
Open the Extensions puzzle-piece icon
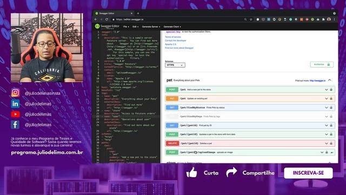[x=323, y=19]
